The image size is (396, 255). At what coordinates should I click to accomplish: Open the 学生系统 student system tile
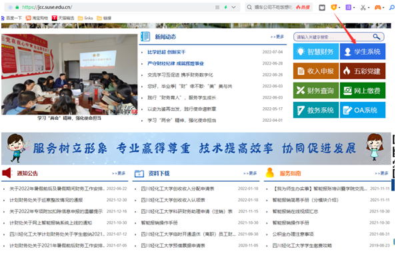tap(363, 51)
